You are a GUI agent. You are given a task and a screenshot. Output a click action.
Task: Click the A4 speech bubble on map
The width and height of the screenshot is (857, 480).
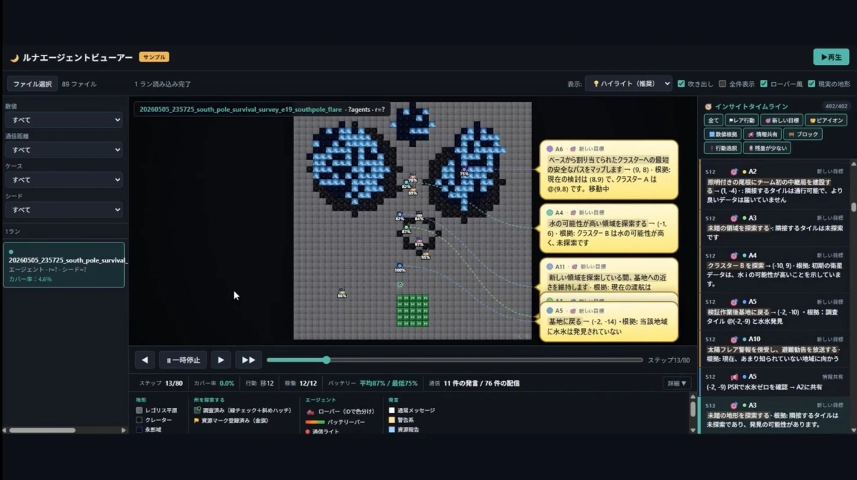point(608,228)
